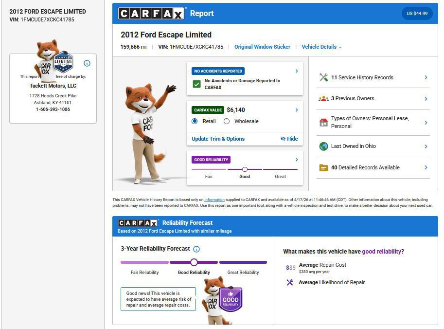Open Last Owned in Ohio chevron
The height and width of the screenshot is (329, 444).
[x=426, y=146]
